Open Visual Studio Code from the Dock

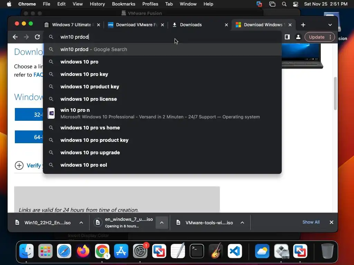click(235, 251)
